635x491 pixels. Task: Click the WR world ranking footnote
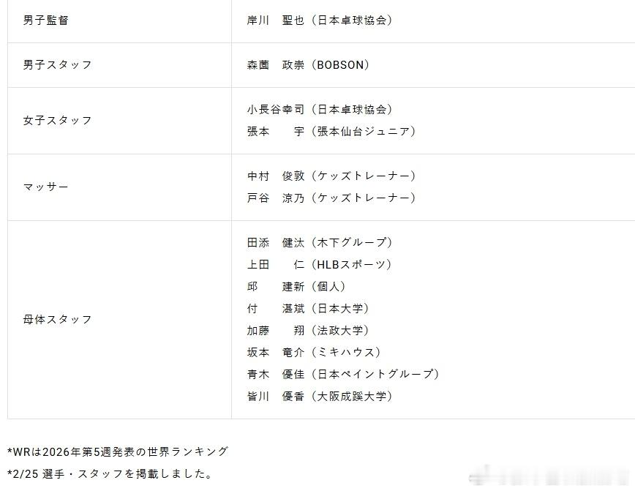click(x=118, y=451)
